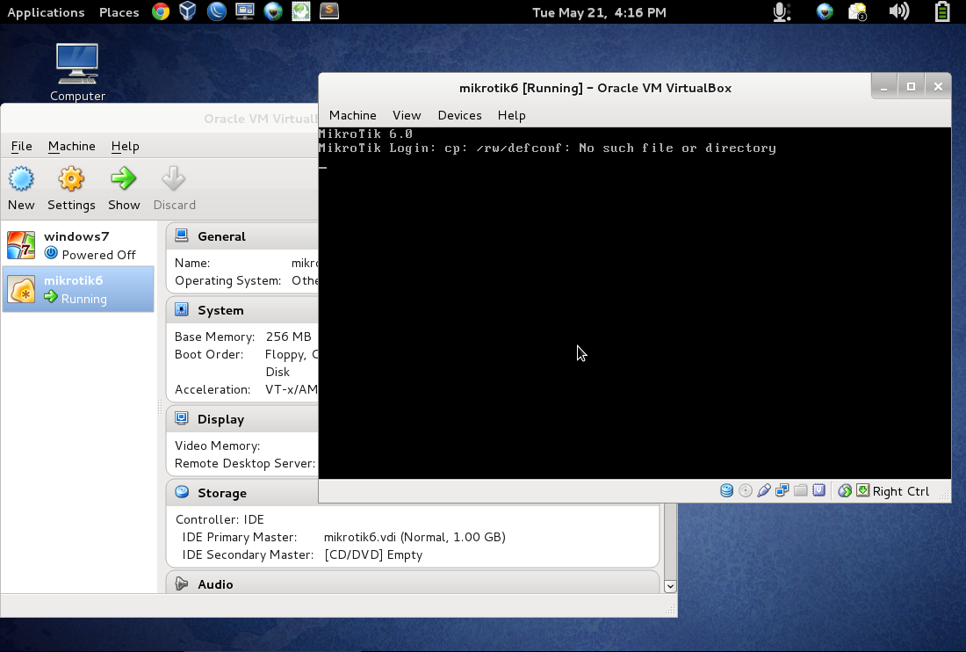The width and height of the screenshot is (966, 652).
Task: Open Machine menu in VirtualBox Manager
Action: pyautogui.click(x=71, y=146)
